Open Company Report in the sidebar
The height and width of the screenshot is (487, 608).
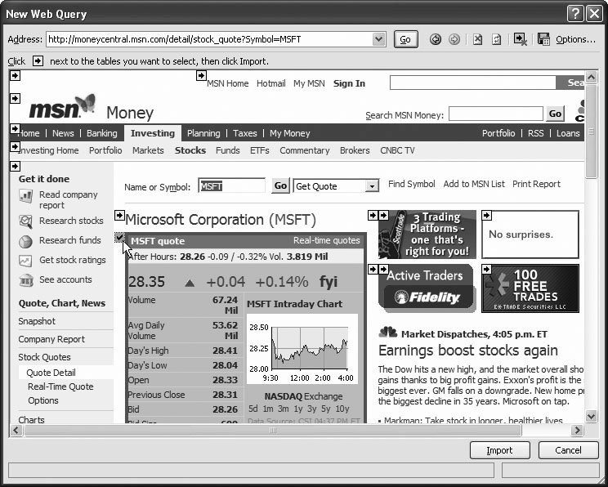[51, 339]
